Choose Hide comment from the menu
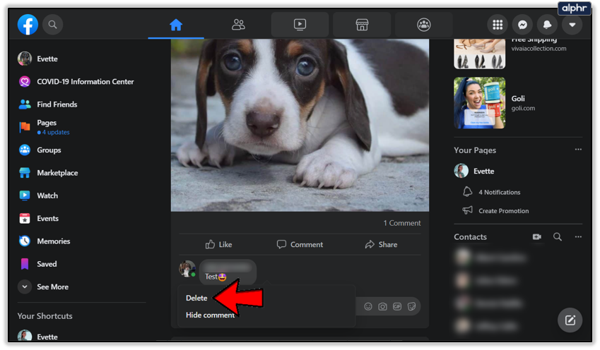Image resolution: width=600 pixels, height=350 pixels. pyautogui.click(x=210, y=315)
